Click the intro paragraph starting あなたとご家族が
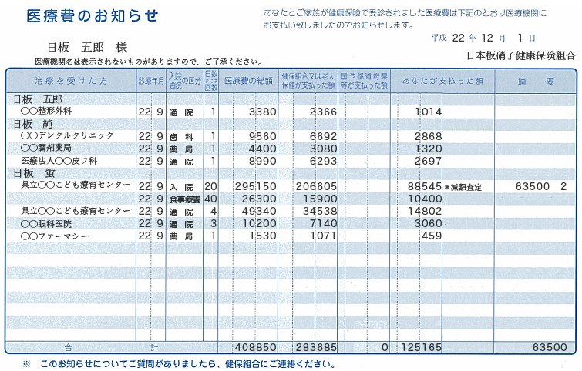The image size is (582, 371). point(405,19)
